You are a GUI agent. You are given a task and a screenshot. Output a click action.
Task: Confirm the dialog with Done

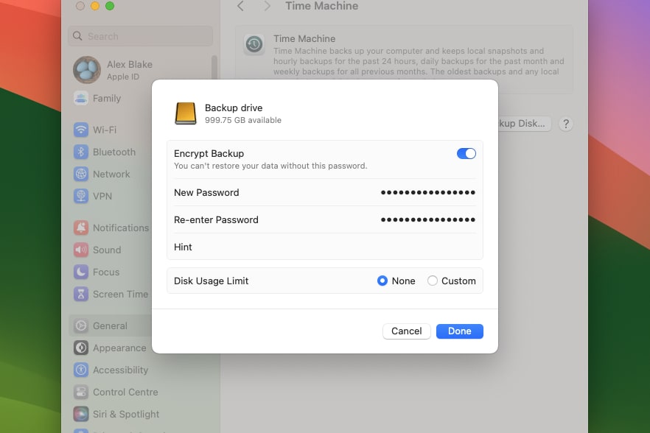pyautogui.click(x=459, y=331)
